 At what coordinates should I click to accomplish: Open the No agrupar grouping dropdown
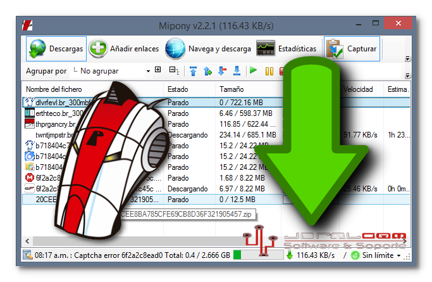pos(111,71)
